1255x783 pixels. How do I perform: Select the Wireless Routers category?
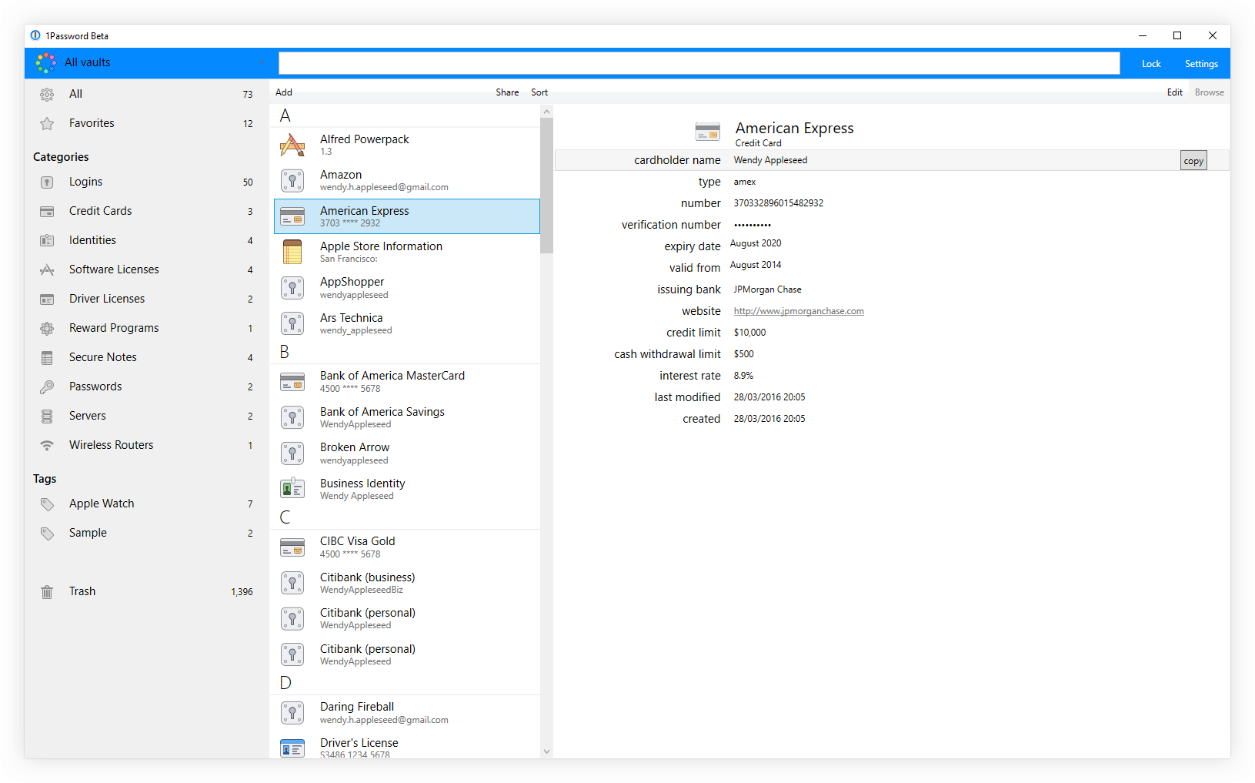click(x=146, y=446)
